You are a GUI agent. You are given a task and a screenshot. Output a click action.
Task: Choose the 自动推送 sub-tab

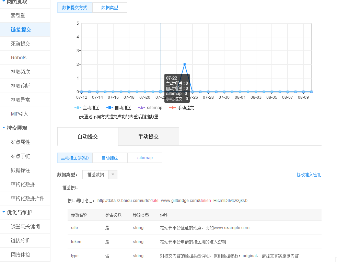(109, 158)
